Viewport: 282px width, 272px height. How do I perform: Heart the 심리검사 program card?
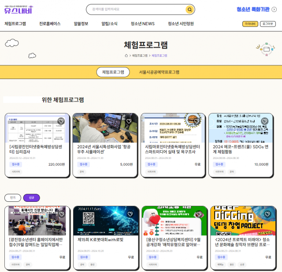click(x=61, y=121)
